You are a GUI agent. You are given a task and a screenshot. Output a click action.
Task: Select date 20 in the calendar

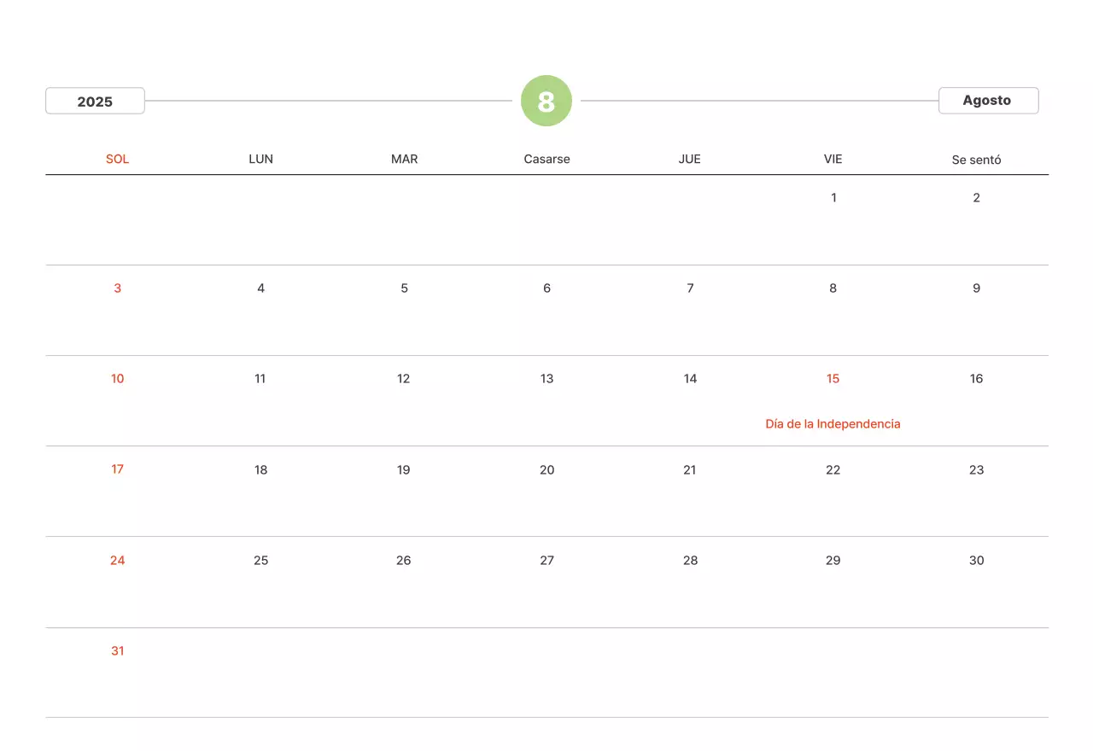point(546,470)
